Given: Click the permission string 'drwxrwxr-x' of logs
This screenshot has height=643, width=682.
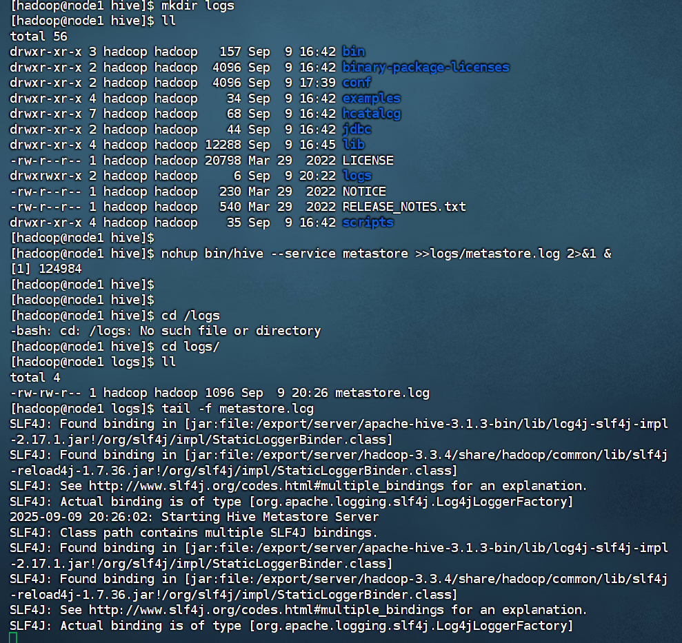Looking at the screenshot, I should click(x=46, y=176).
